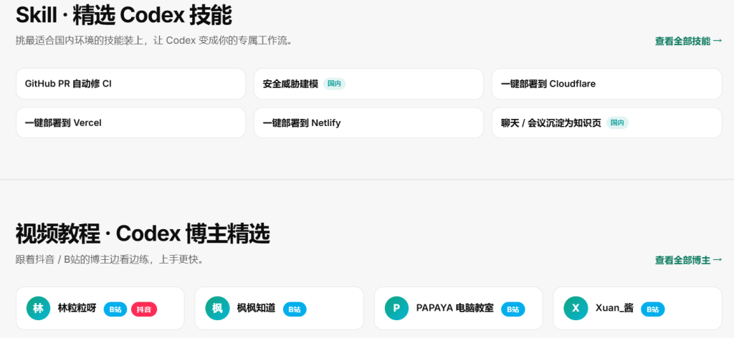Click the 枫 avatar icon
Screen dimensions: 734x338
[x=217, y=309]
